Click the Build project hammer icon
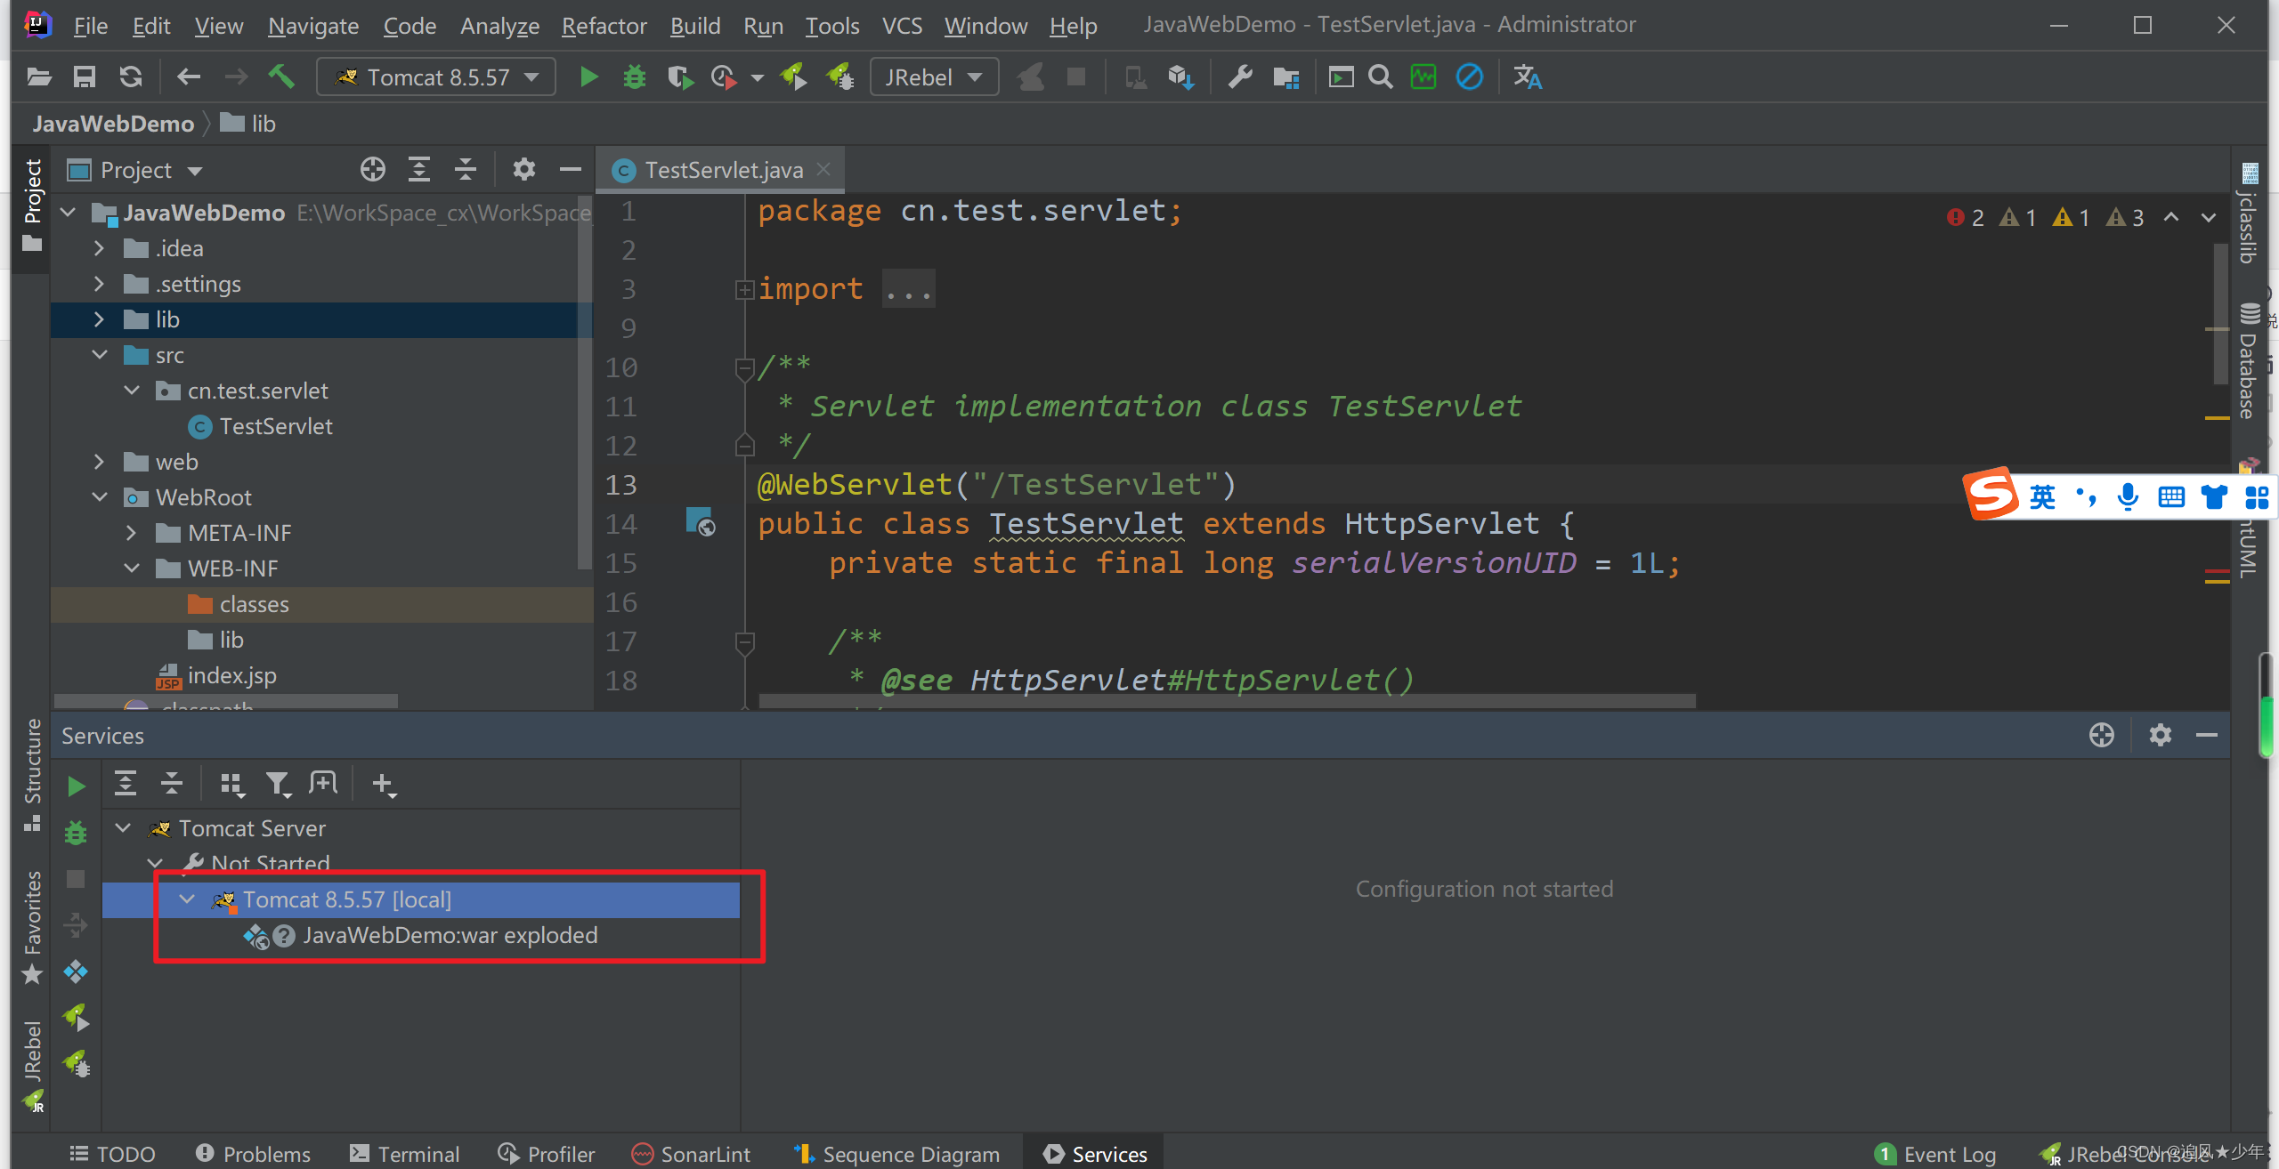2279x1169 pixels. pyautogui.click(x=282, y=77)
